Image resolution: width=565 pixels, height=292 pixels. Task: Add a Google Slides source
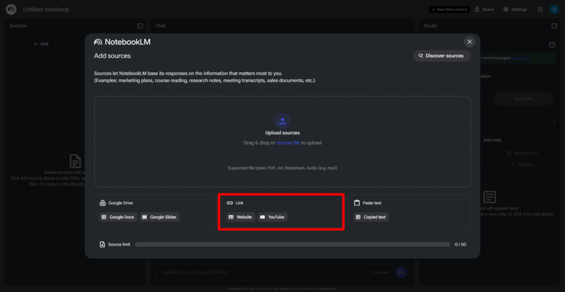159,217
